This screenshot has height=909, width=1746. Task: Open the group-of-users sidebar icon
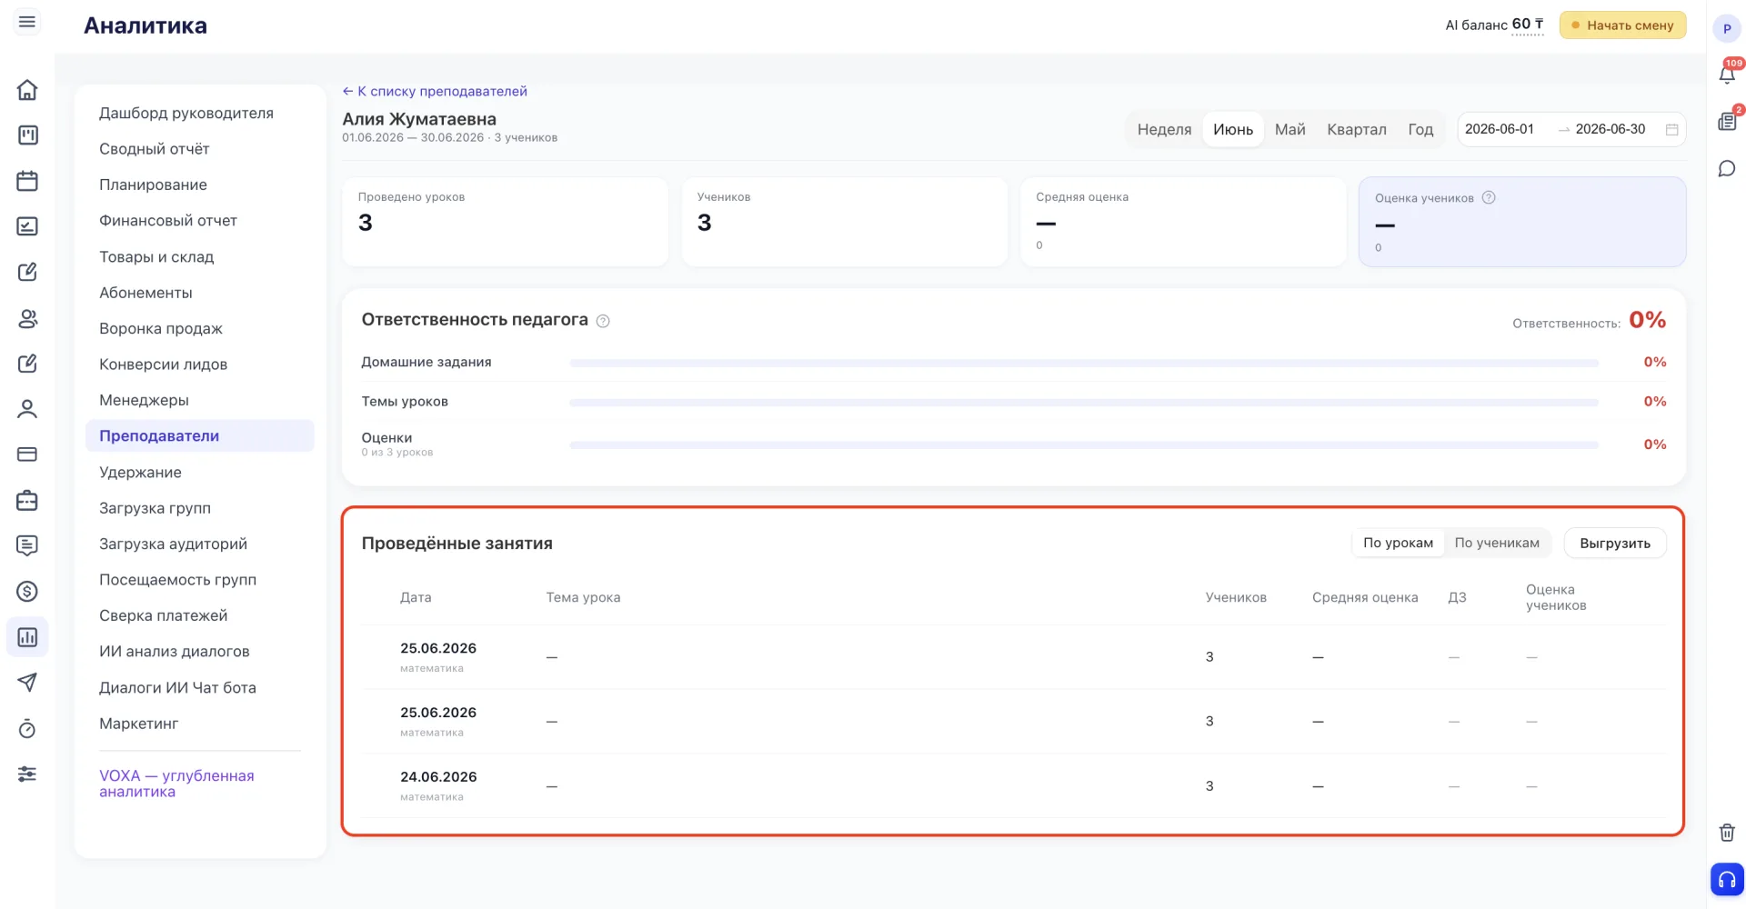27,318
